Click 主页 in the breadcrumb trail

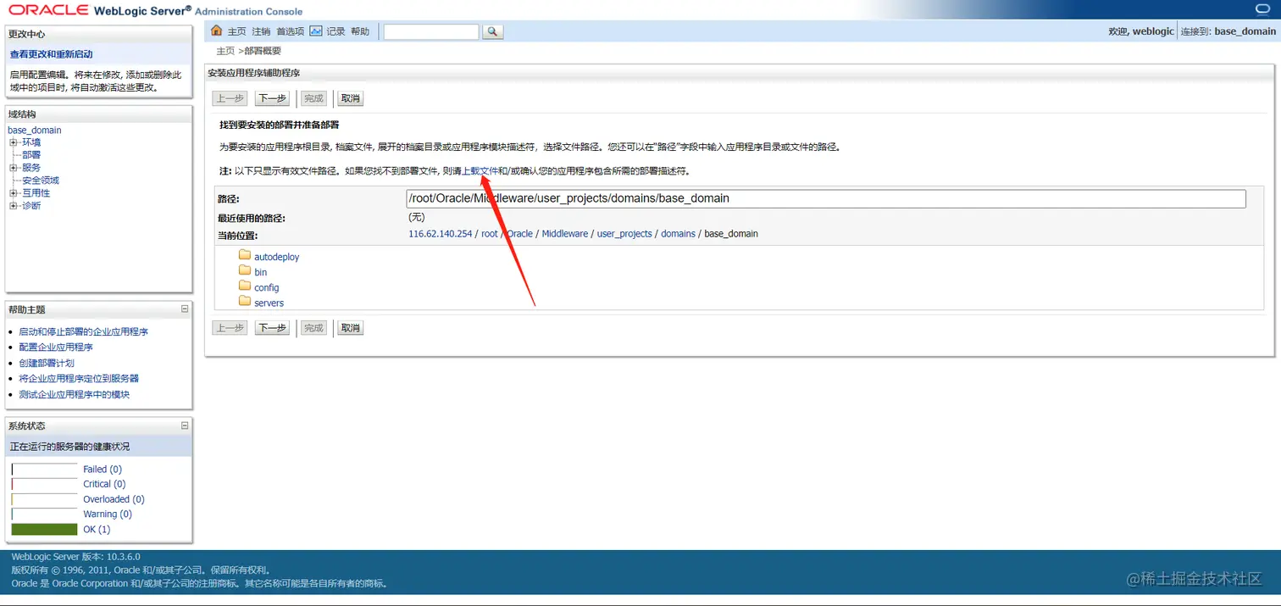click(225, 51)
